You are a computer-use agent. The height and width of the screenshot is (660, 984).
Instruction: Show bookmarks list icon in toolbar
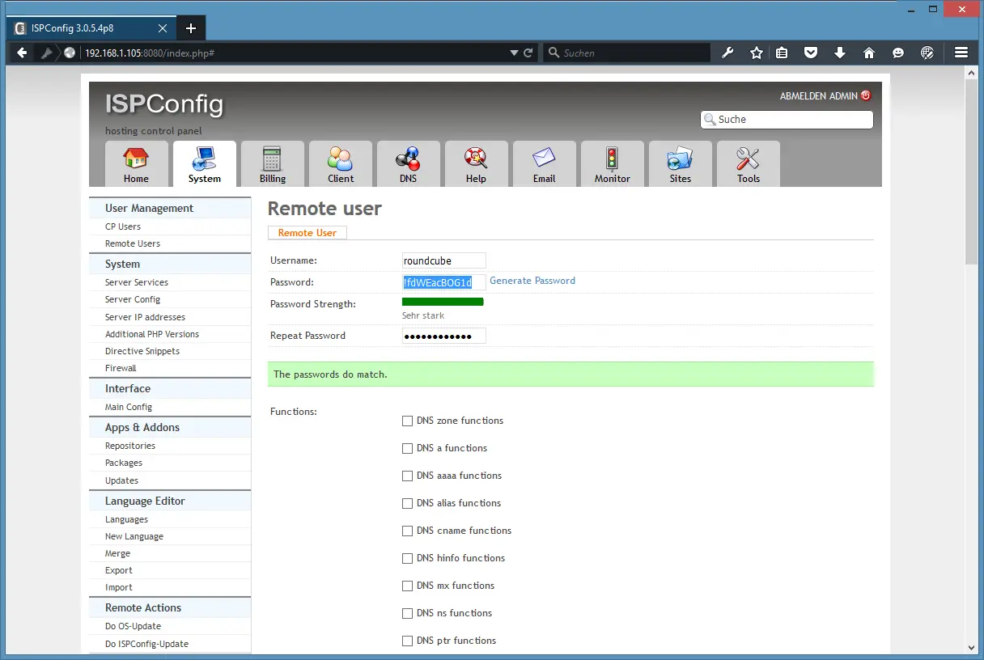(782, 53)
